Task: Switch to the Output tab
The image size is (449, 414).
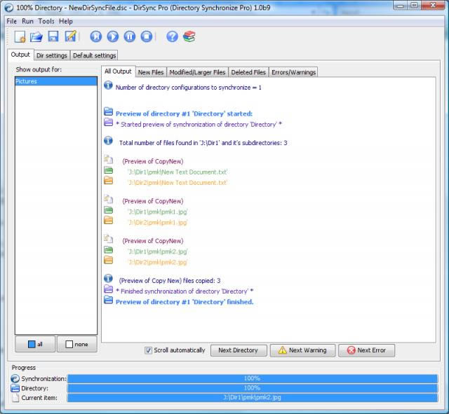Action: tap(20, 55)
